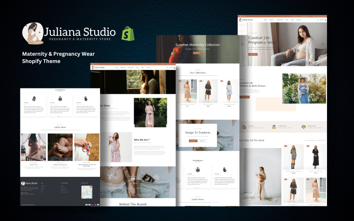Click orange button in Design To Transform box
Viewport: 354px width, 221px height.
pos(193,141)
